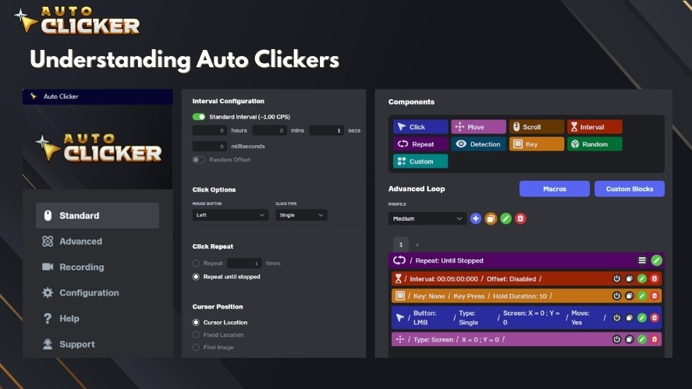
Task: Toggle power on Interval row
Action: pyautogui.click(x=616, y=279)
